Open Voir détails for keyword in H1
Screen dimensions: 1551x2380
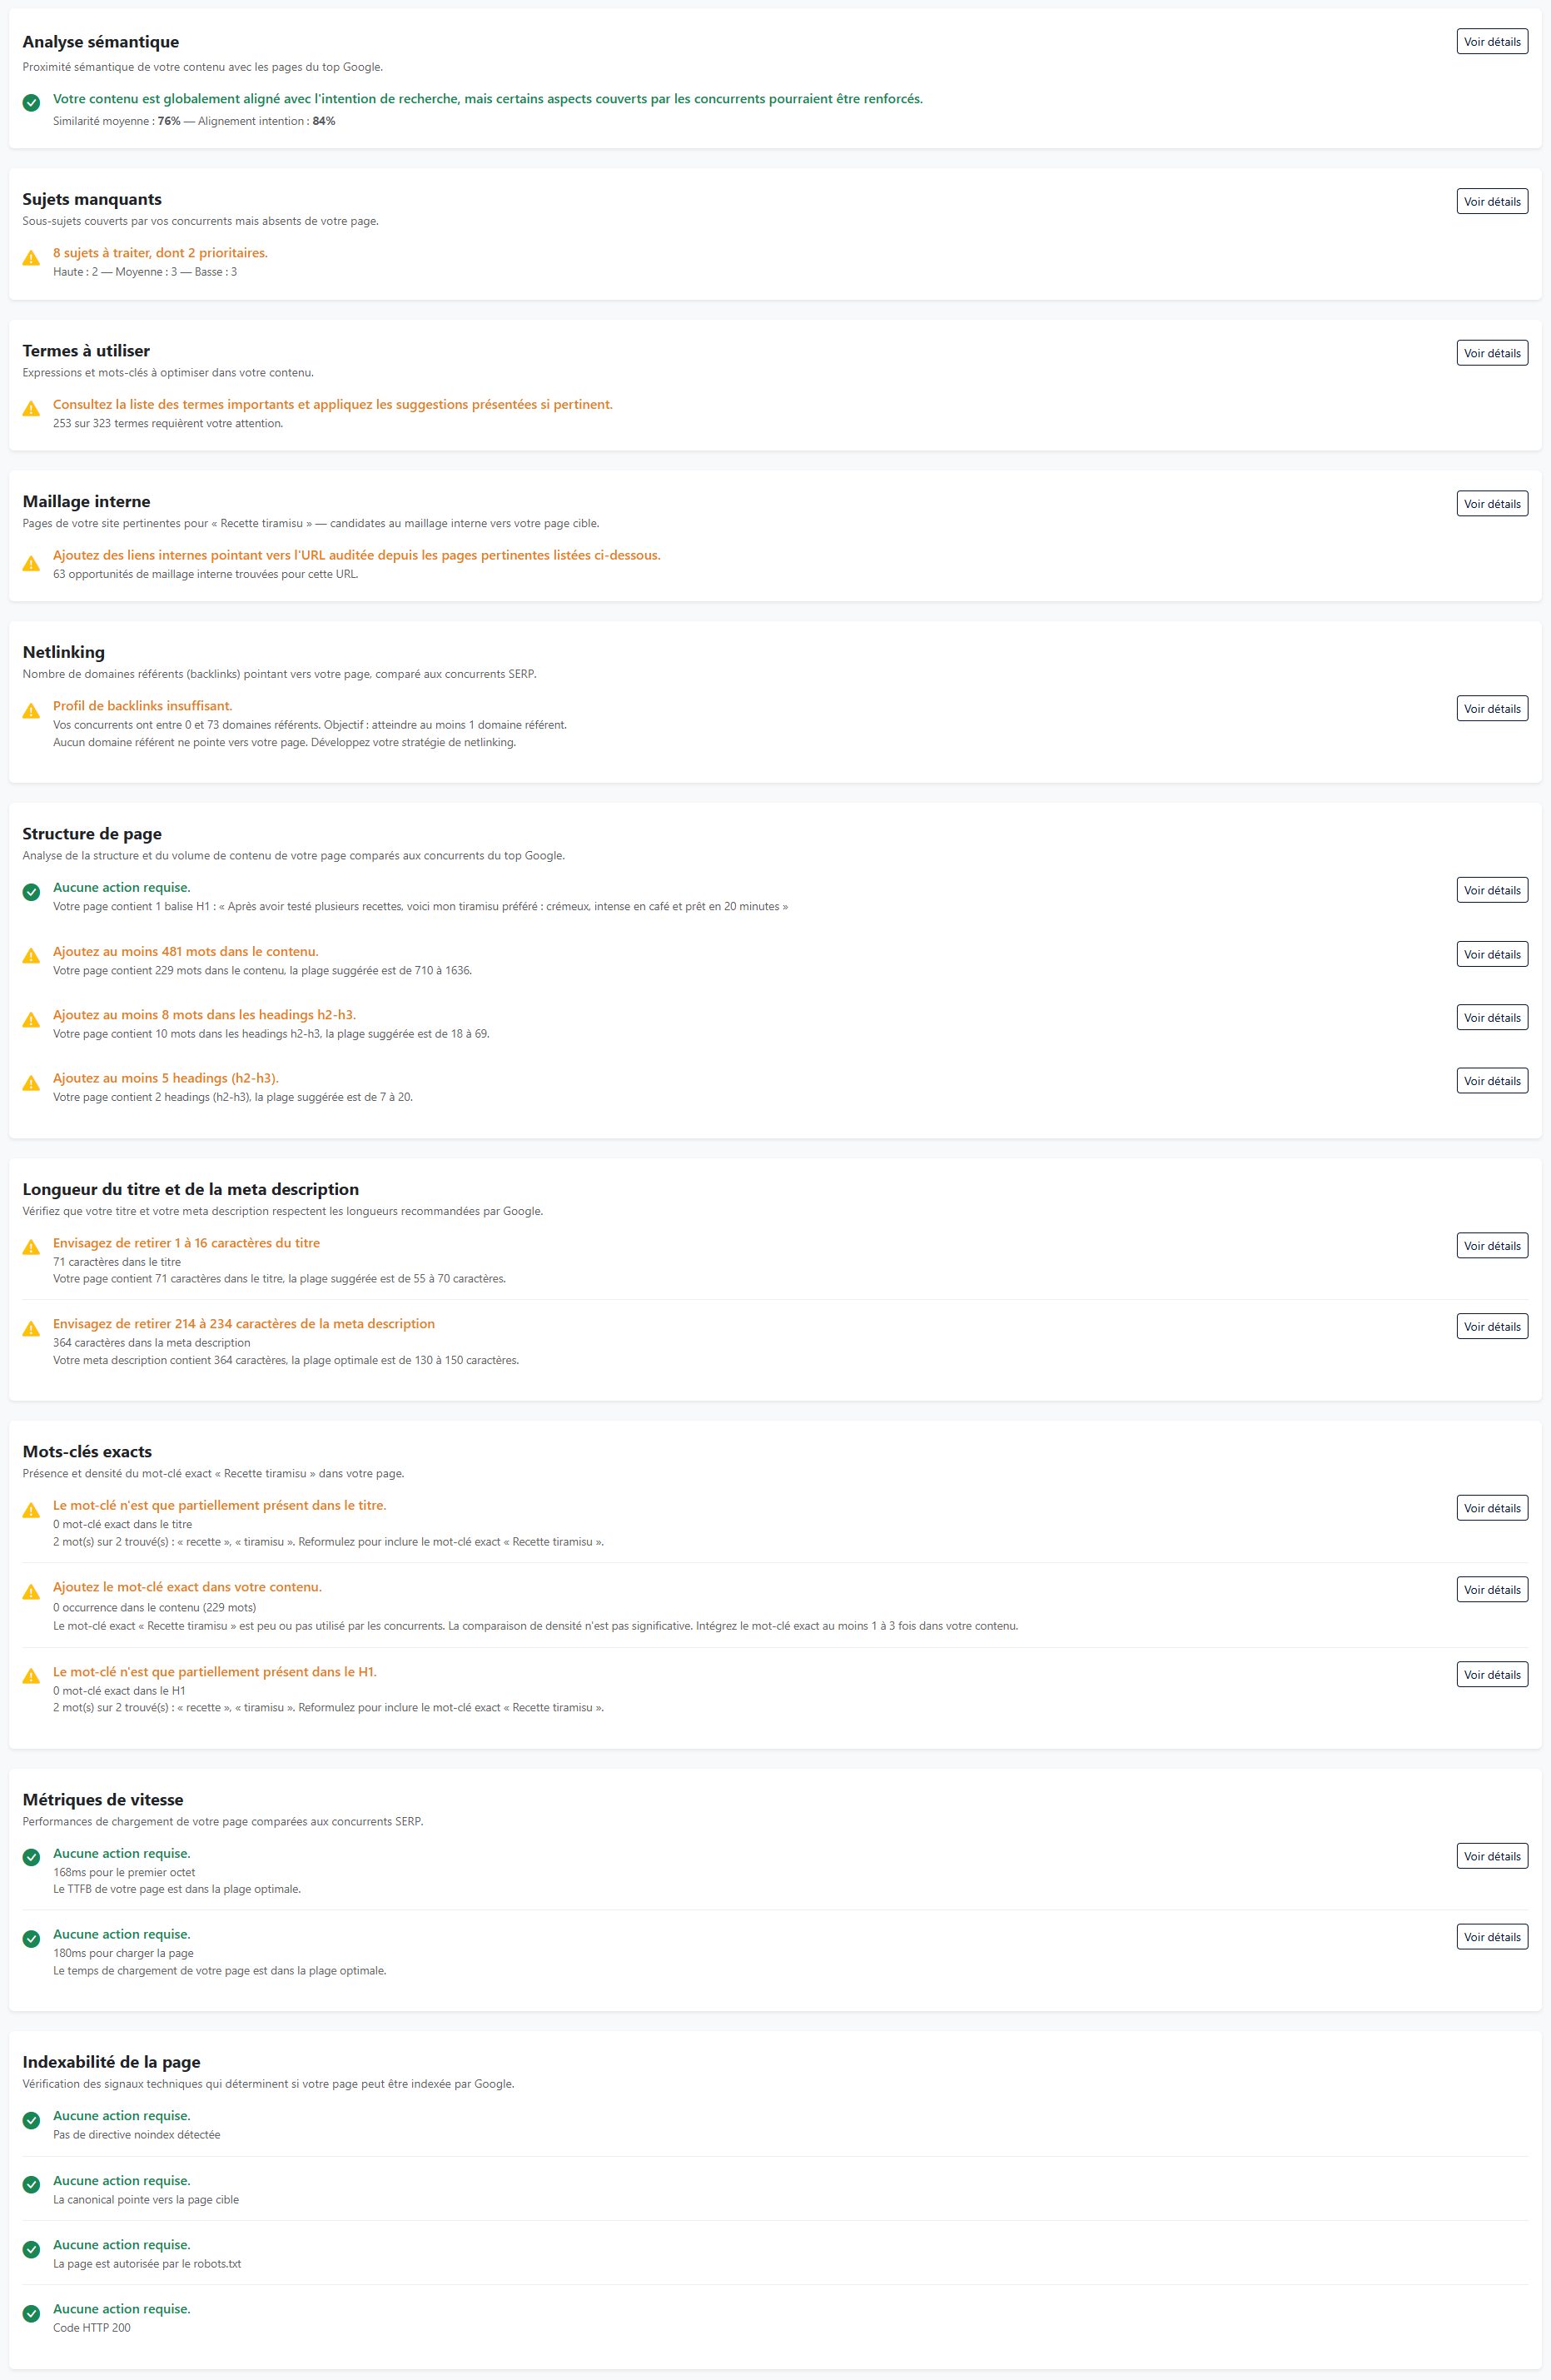pyautogui.click(x=1492, y=1674)
